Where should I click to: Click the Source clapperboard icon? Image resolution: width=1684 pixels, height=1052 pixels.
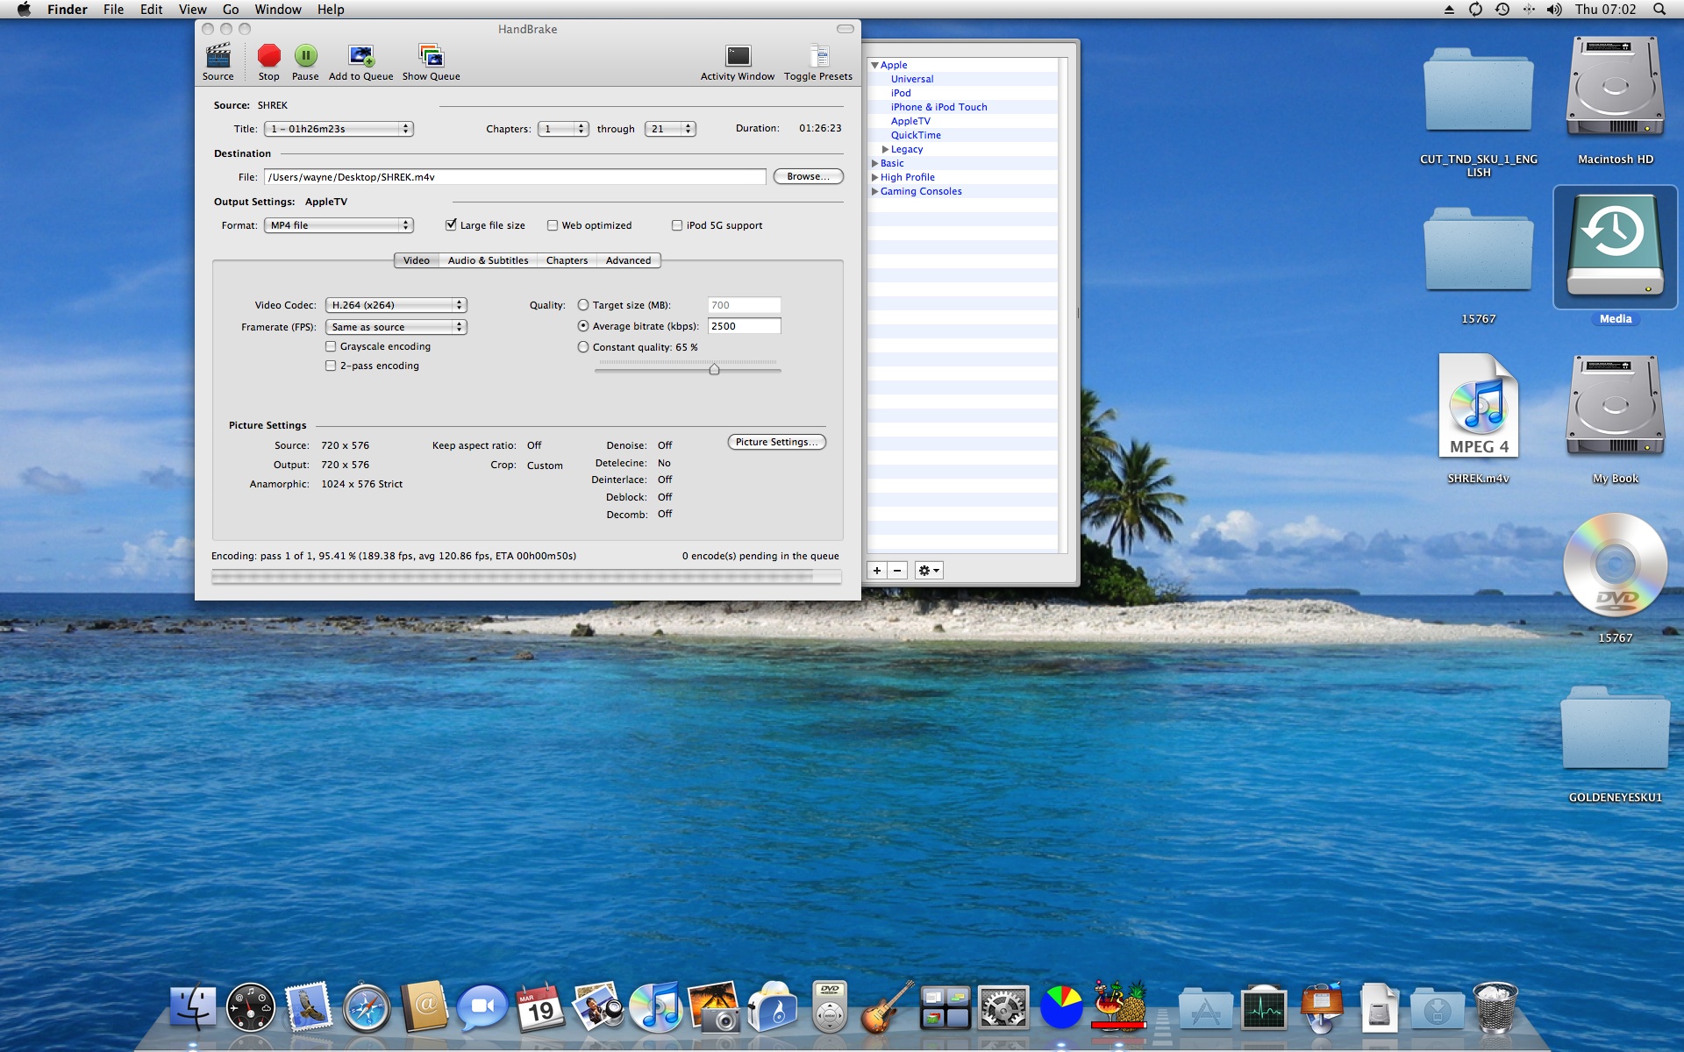pyautogui.click(x=218, y=57)
